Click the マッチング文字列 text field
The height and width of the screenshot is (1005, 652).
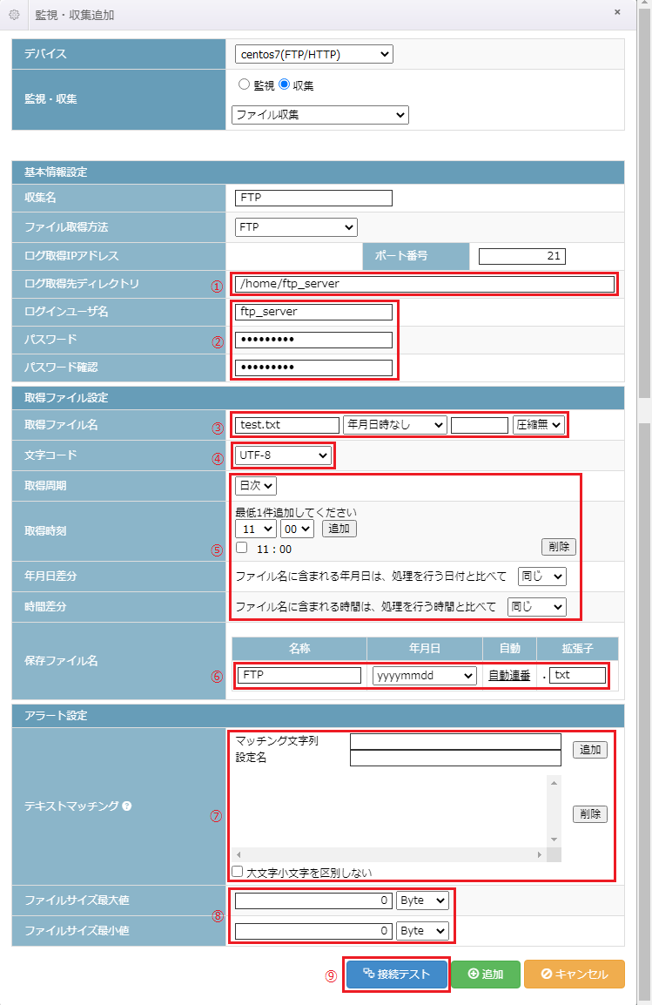tap(455, 741)
